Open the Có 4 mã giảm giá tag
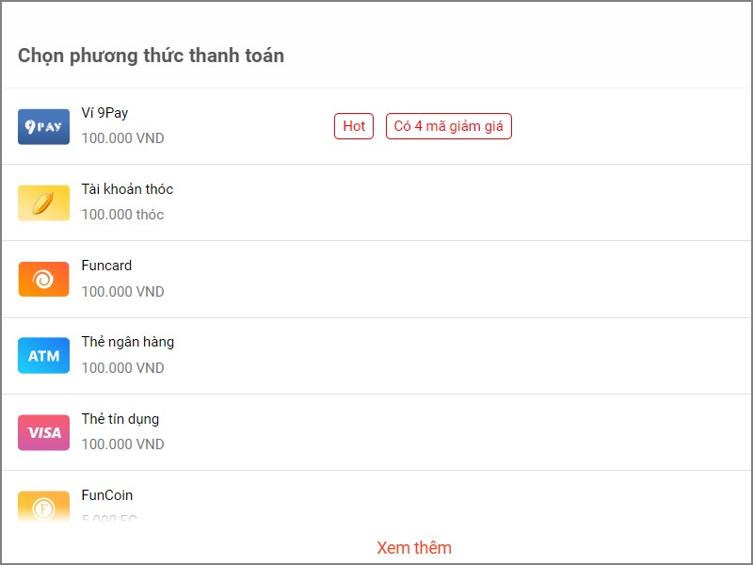The width and height of the screenshot is (753, 565). pyautogui.click(x=448, y=126)
